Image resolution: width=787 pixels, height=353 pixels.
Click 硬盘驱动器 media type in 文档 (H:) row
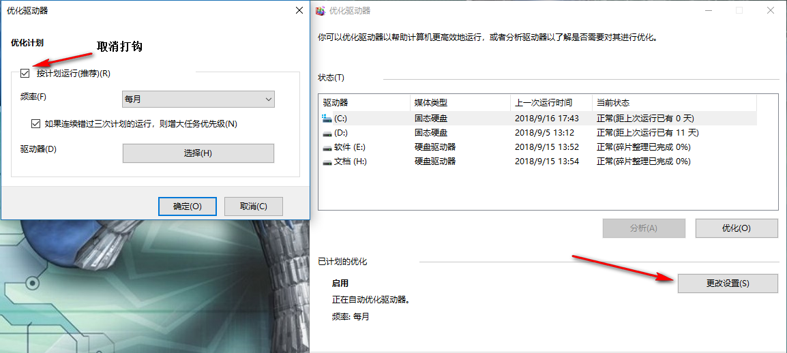coord(435,162)
